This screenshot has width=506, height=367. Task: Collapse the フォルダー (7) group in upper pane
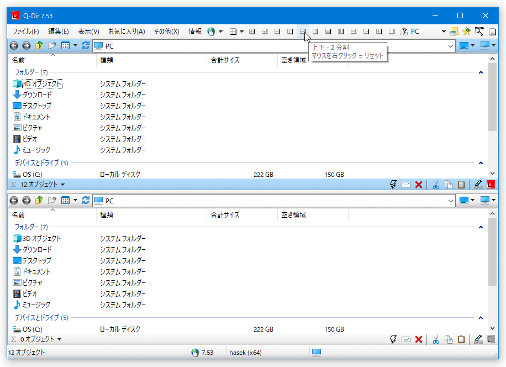tap(481, 72)
